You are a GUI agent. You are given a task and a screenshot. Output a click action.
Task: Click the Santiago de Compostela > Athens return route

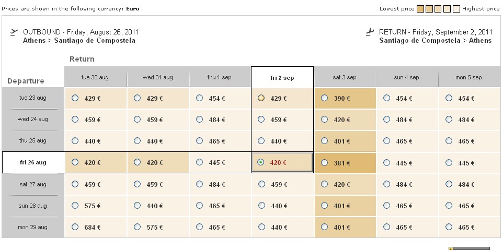(435, 41)
